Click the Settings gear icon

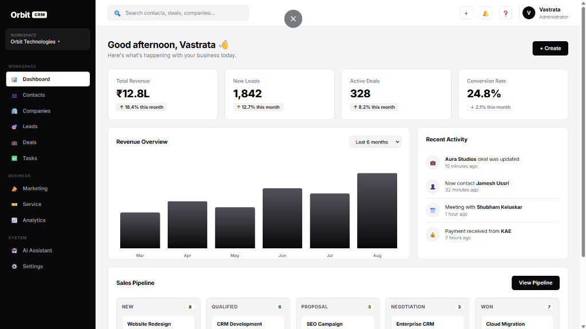click(x=14, y=267)
